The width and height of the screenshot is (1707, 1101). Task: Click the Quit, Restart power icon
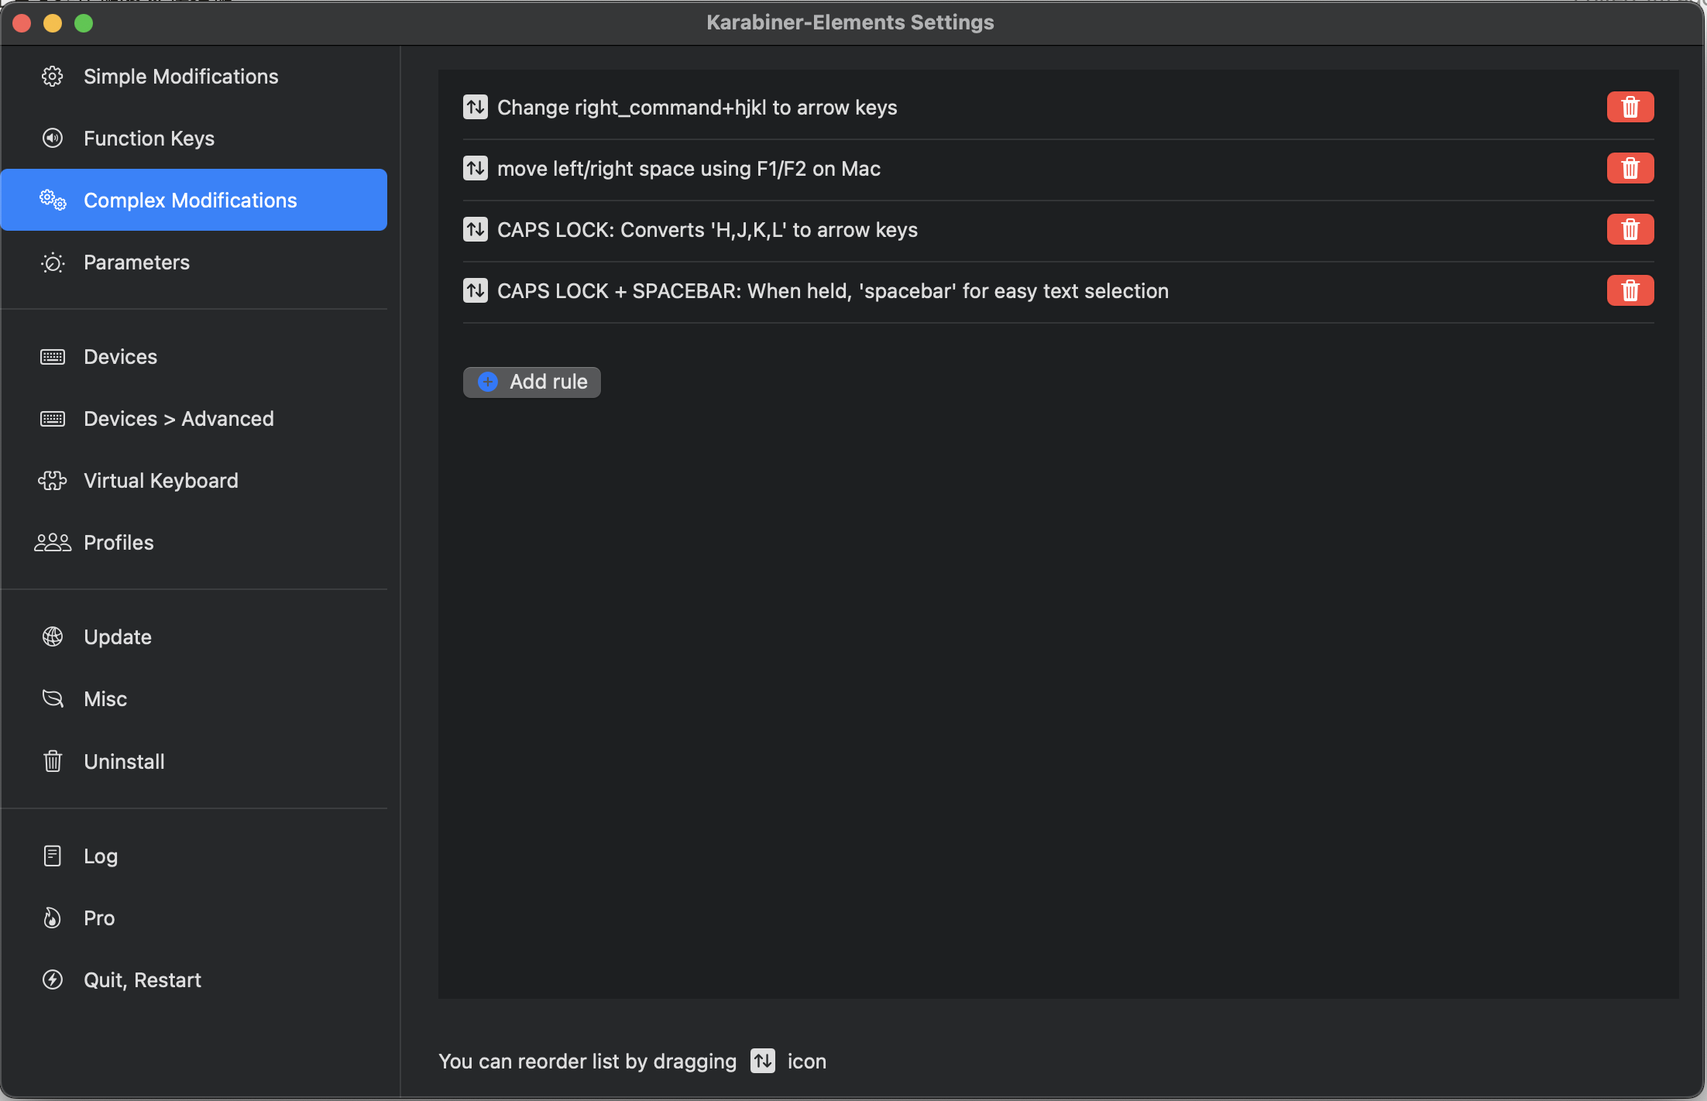point(52,979)
